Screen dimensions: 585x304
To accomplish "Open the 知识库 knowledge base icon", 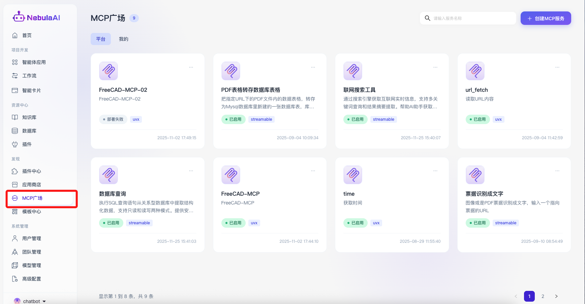I will (15, 117).
